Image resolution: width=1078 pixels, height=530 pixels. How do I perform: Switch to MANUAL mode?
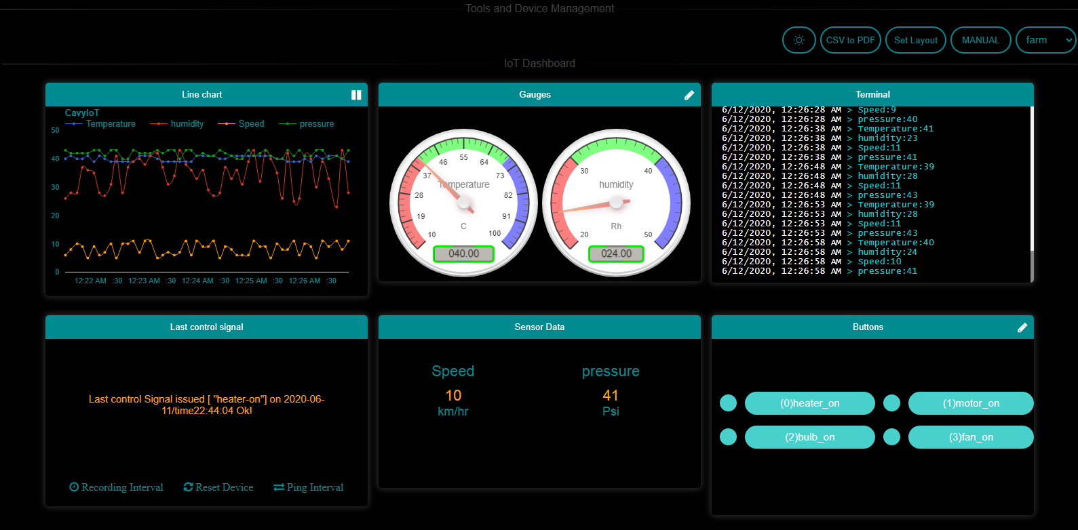980,40
